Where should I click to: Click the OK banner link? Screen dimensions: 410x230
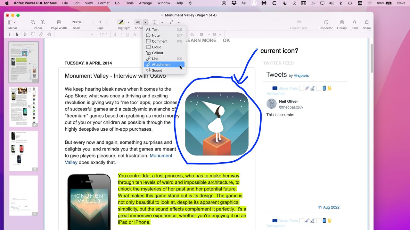(x=226, y=41)
